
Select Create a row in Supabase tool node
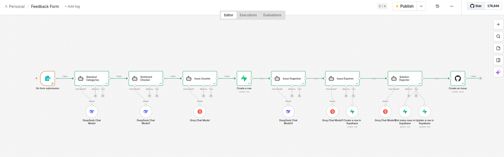[x=352, y=112]
